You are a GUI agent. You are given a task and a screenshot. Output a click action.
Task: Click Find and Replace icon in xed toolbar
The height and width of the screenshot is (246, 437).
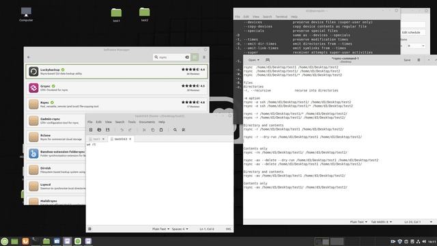pos(184,130)
